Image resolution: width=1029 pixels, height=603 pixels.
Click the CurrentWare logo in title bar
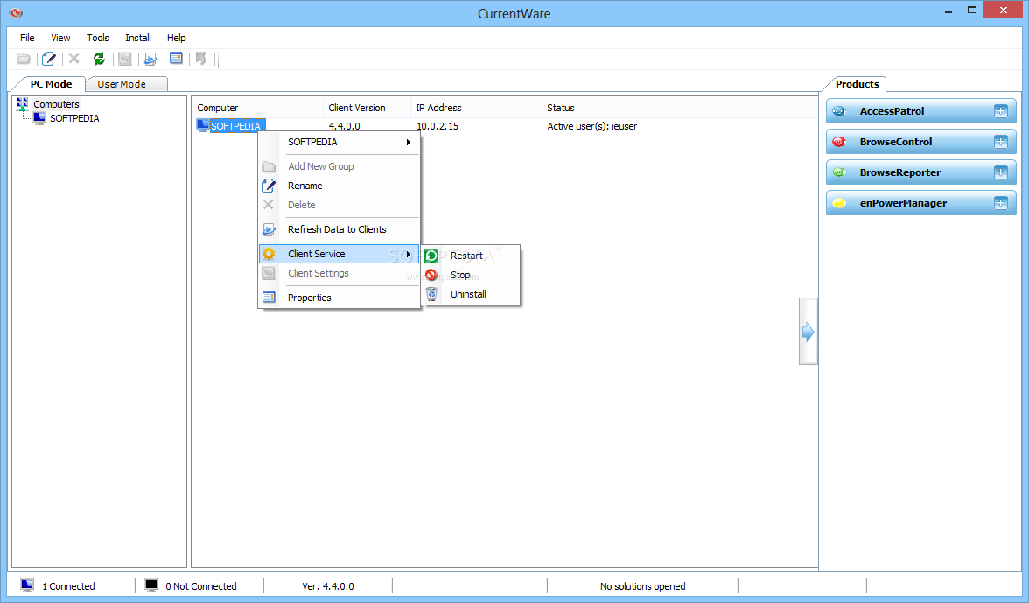point(16,12)
